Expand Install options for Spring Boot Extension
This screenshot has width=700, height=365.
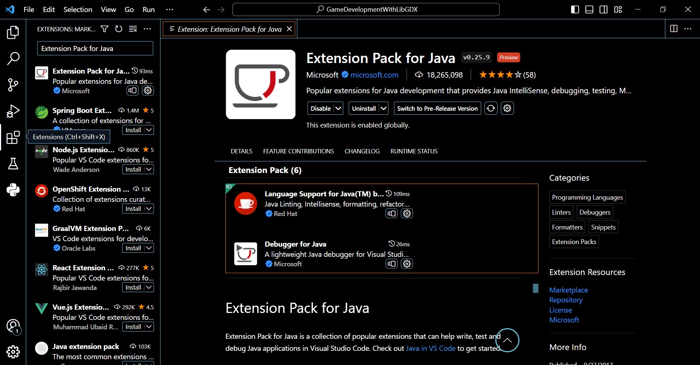148,130
